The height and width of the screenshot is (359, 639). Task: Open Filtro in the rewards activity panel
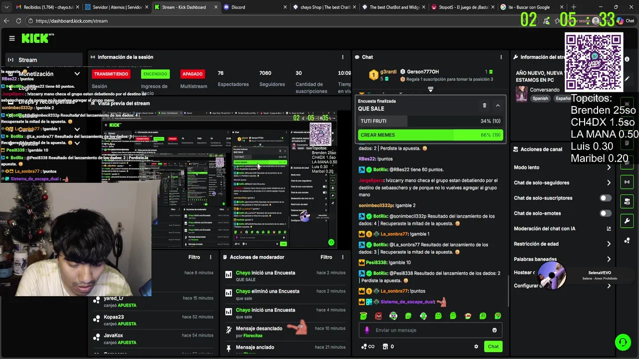[x=194, y=257]
